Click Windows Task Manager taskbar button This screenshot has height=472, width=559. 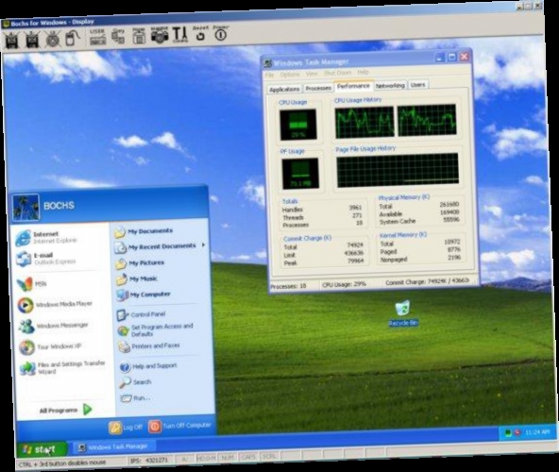(113, 447)
